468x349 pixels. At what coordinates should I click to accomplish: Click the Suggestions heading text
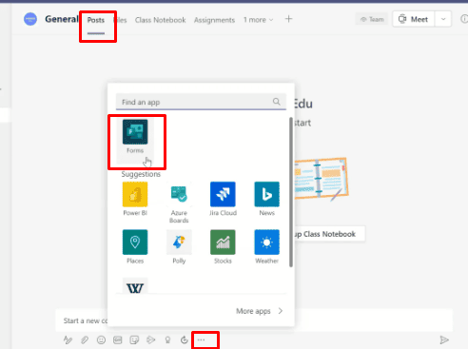141,174
